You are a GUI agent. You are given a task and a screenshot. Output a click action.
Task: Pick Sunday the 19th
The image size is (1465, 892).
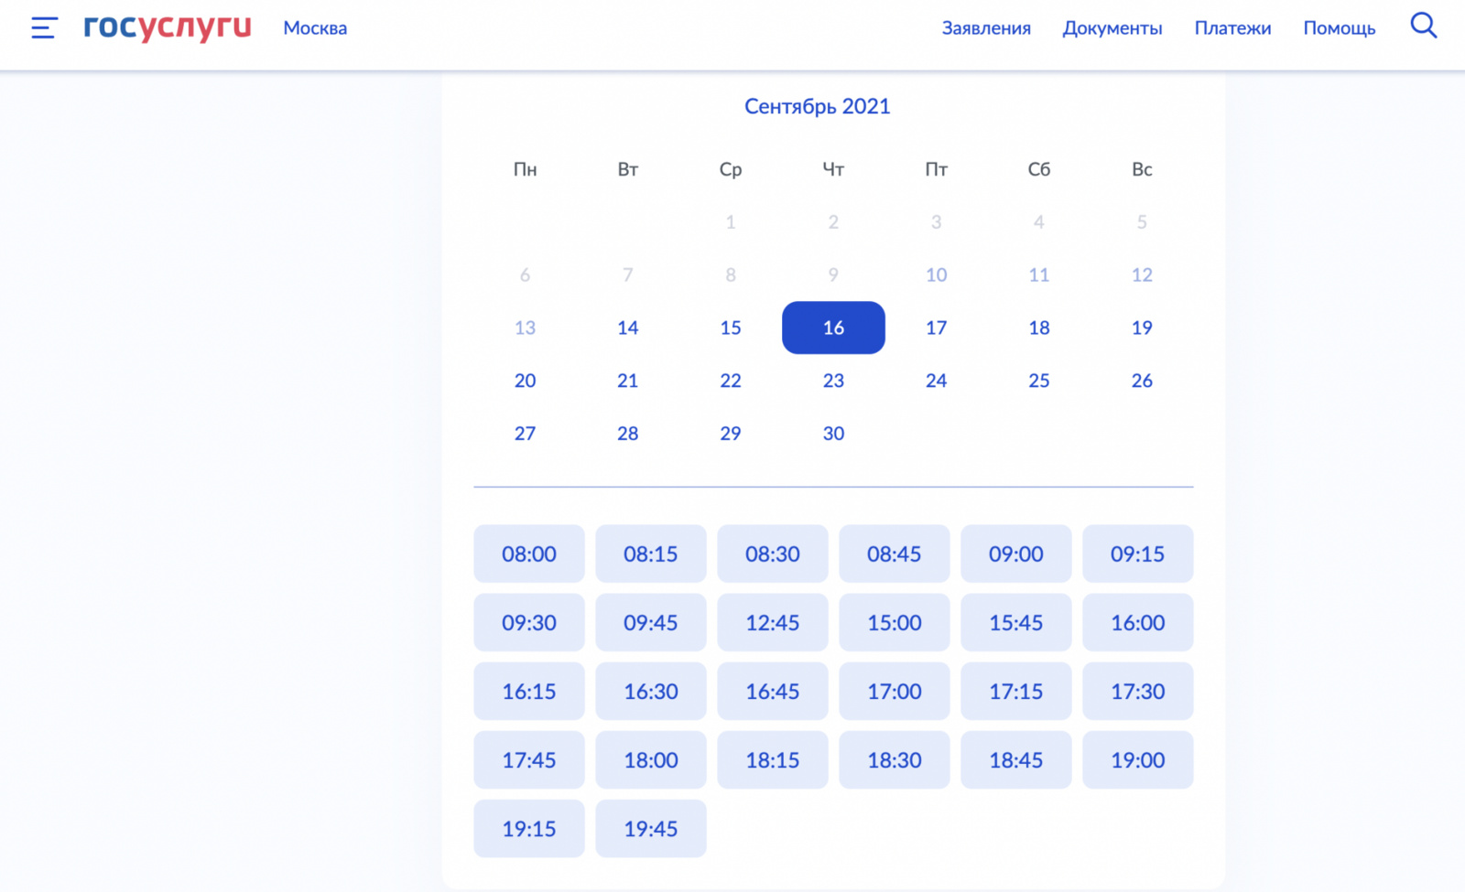(x=1142, y=328)
